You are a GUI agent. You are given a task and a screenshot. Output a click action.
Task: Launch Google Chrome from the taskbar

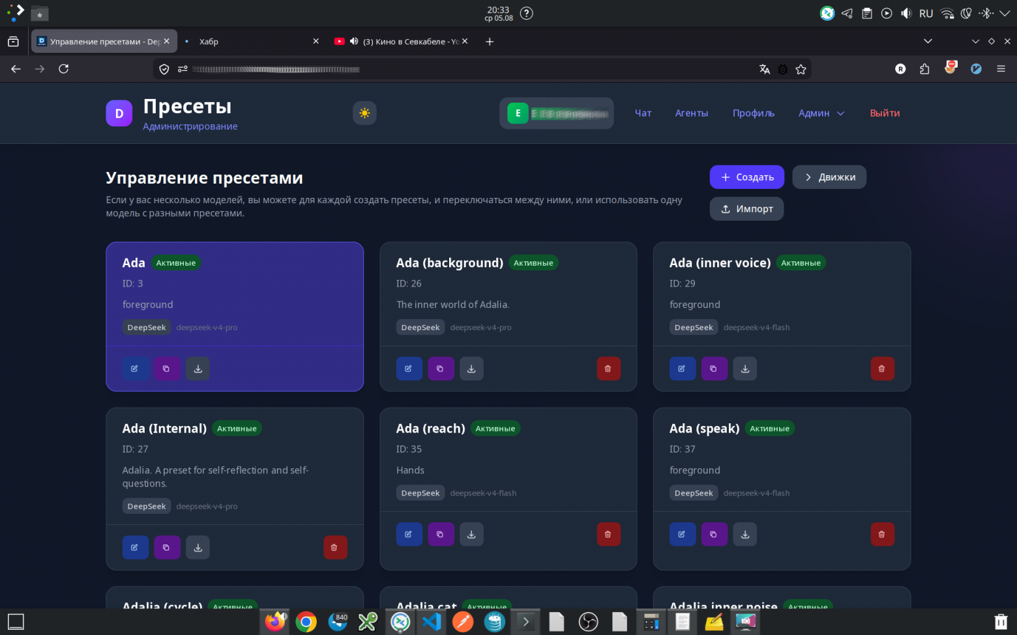306,622
